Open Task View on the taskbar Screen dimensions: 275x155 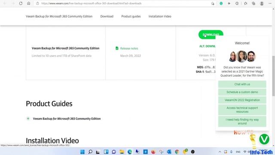(x=98, y=152)
